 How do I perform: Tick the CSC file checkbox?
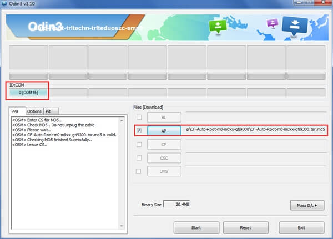pos(139,157)
